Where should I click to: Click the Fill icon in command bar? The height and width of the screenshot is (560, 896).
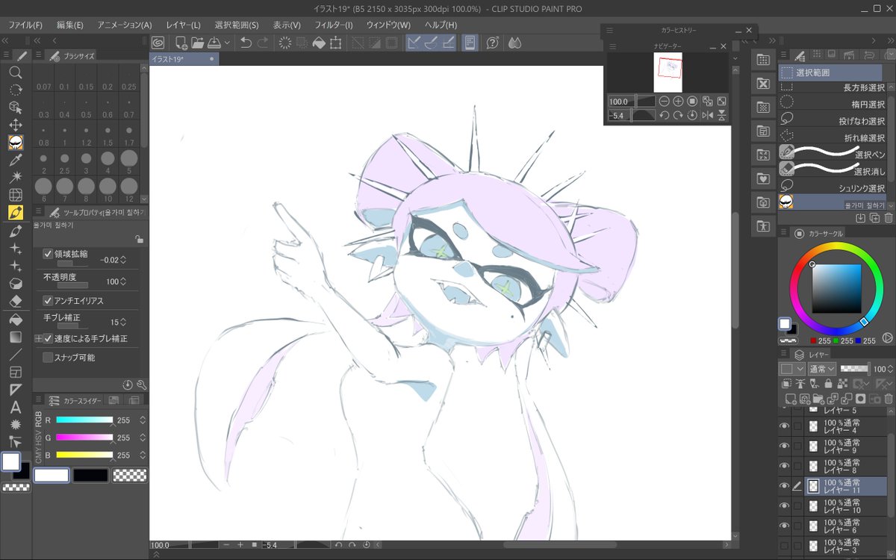(319, 43)
